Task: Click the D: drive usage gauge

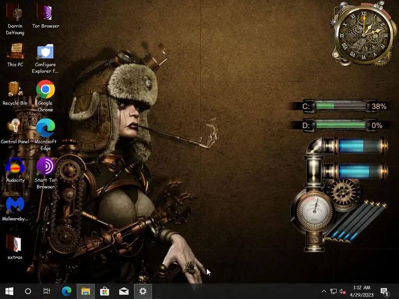Action: (340, 125)
